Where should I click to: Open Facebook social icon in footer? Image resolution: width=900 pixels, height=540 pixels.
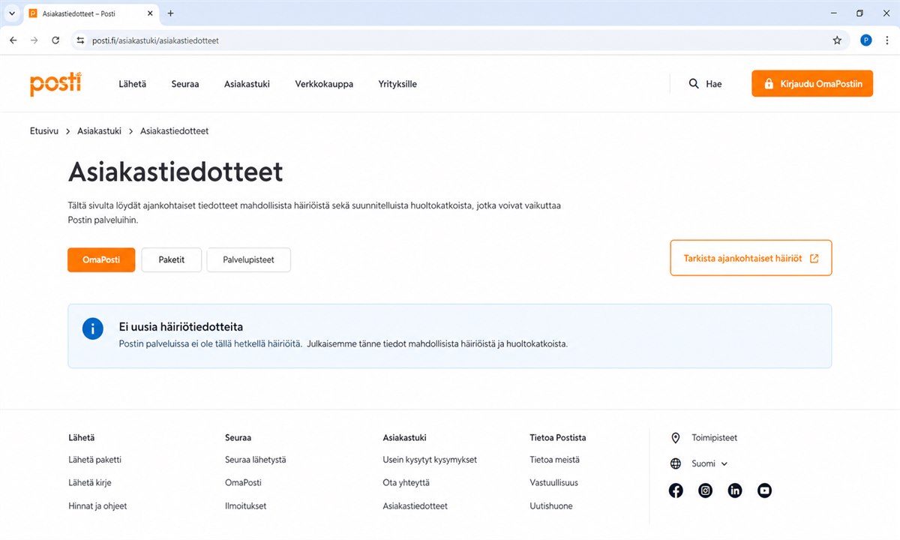click(676, 490)
